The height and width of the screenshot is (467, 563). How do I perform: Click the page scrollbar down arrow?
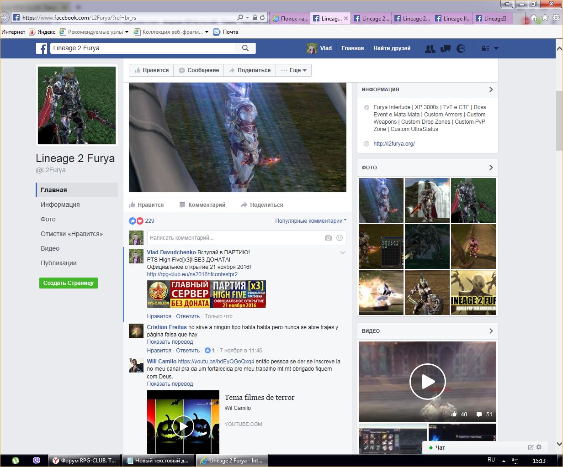tap(559, 443)
